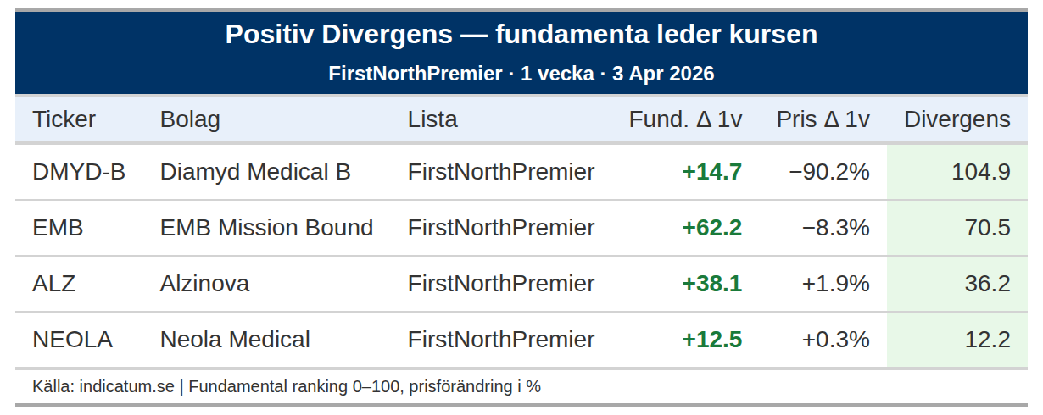Click the Bolag column header
The image size is (1043, 415).
pos(190,119)
